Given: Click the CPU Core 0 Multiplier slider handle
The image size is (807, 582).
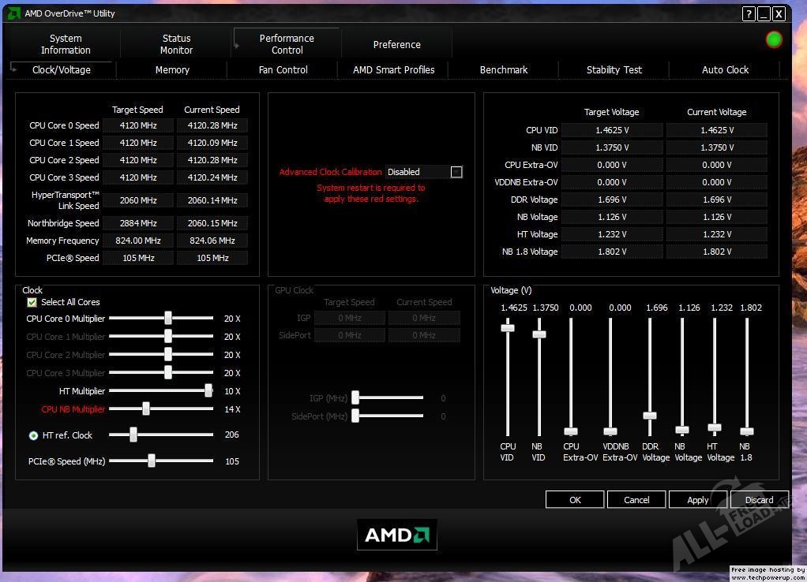Looking at the screenshot, I should (168, 318).
